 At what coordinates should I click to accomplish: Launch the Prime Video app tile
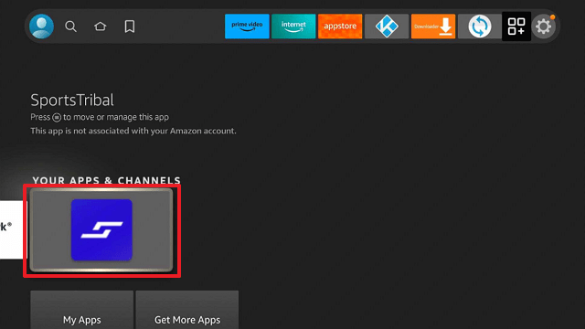[247, 27]
